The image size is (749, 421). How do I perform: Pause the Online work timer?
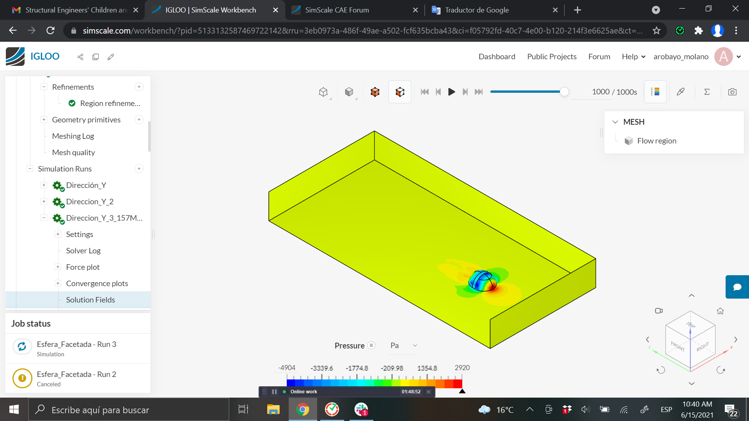coord(274,391)
